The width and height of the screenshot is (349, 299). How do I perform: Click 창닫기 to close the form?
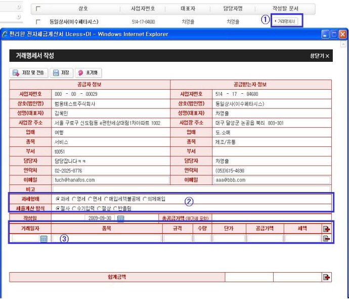tap(320, 56)
